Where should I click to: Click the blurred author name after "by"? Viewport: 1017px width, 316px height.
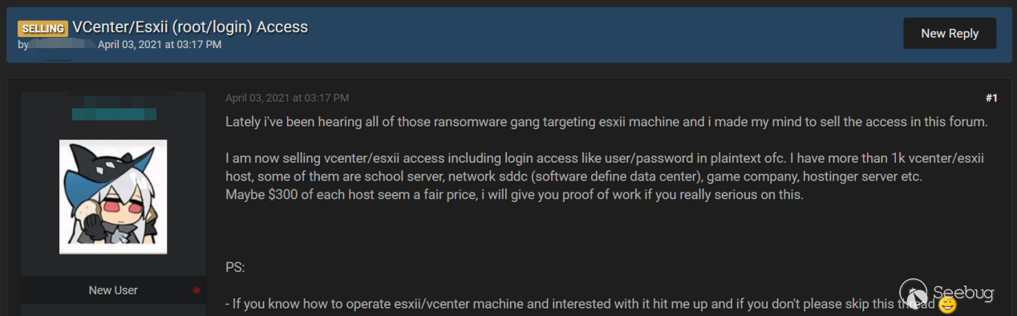coord(62,45)
